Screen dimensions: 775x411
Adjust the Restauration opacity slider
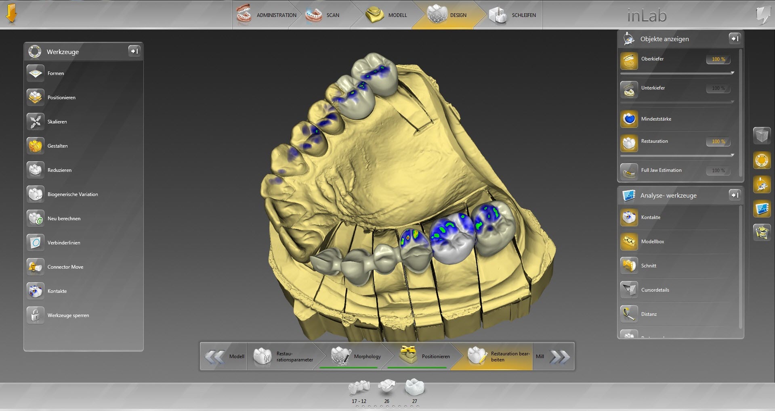click(677, 155)
